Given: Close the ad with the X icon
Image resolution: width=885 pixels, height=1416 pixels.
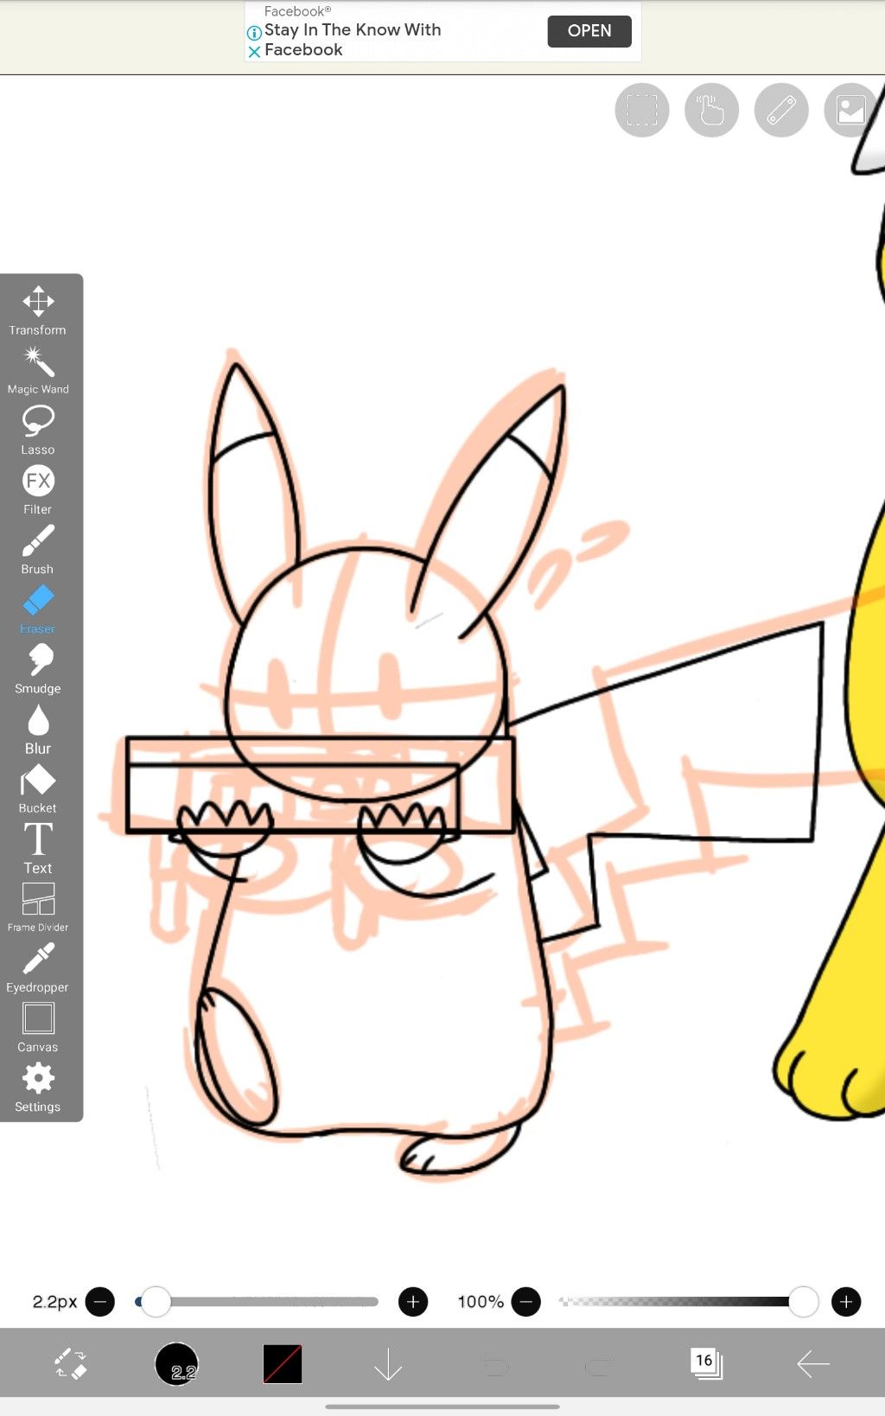Looking at the screenshot, I should tap(254, 52).
